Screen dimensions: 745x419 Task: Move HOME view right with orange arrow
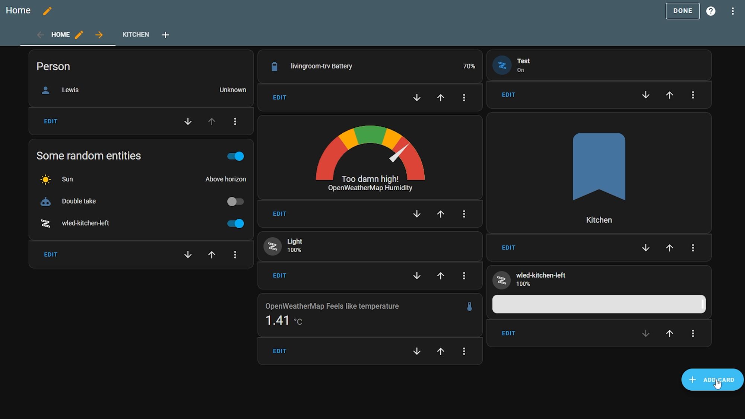[99, 35]
